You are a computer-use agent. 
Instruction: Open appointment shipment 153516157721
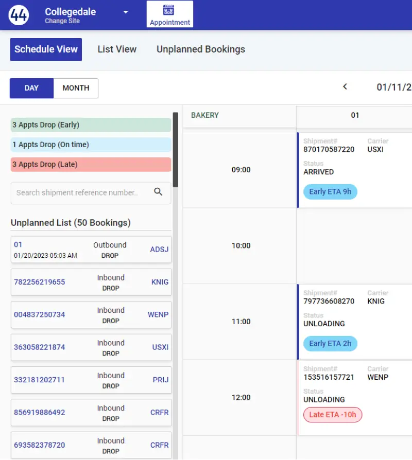[329, 377]
